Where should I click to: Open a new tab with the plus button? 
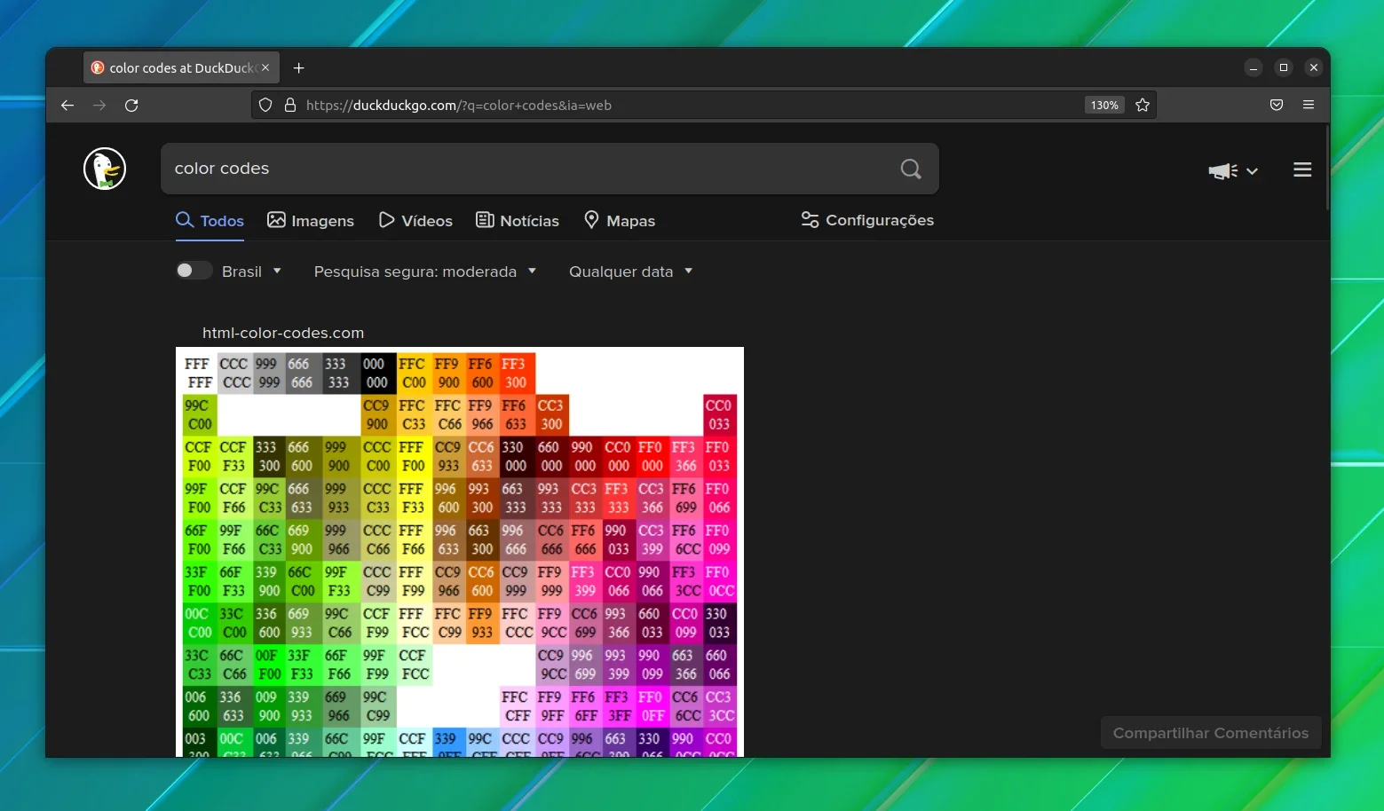[x=298, y=67]
